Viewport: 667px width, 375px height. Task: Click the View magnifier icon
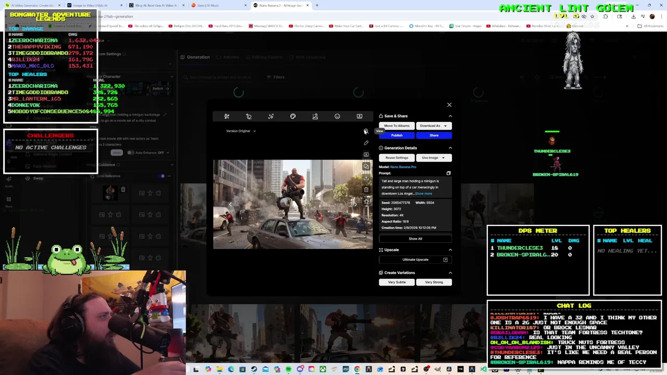[x=366, y=131]
